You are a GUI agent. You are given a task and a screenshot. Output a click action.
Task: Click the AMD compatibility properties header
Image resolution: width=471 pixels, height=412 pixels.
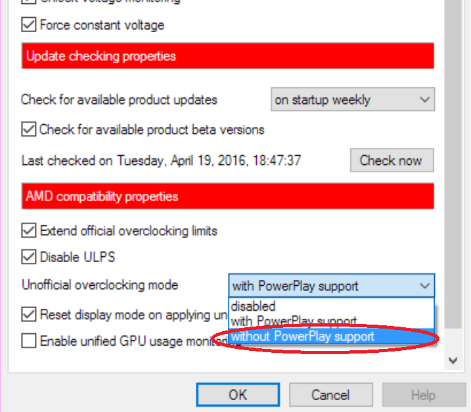(228, 196)
